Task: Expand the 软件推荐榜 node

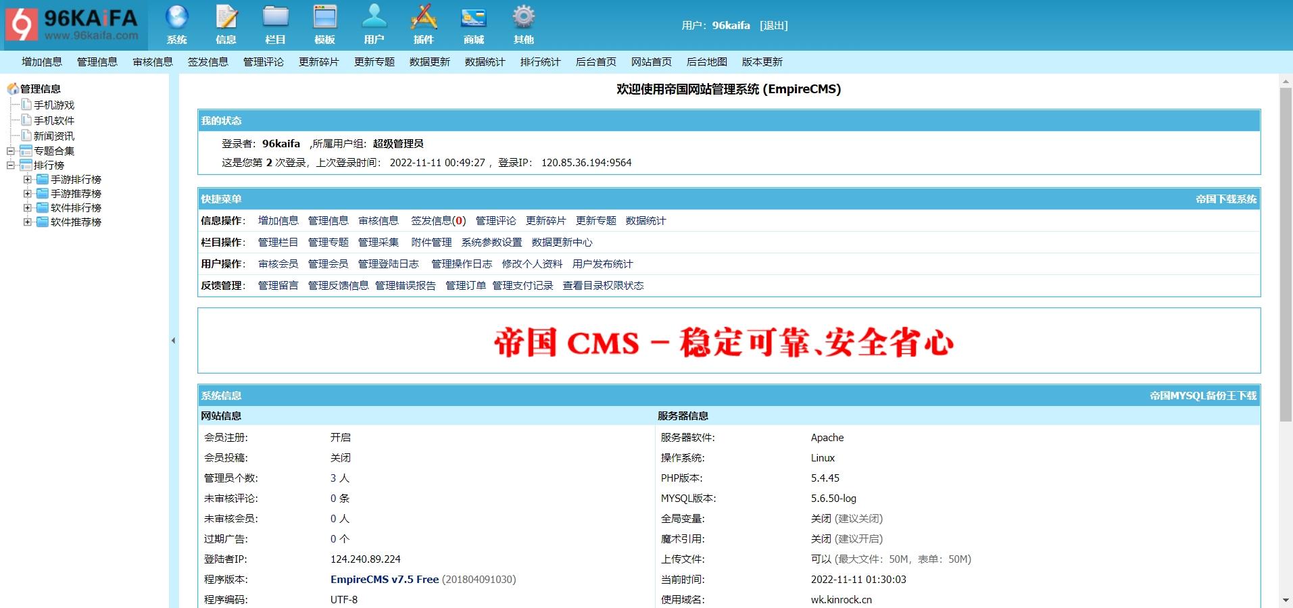Action: 28,222
